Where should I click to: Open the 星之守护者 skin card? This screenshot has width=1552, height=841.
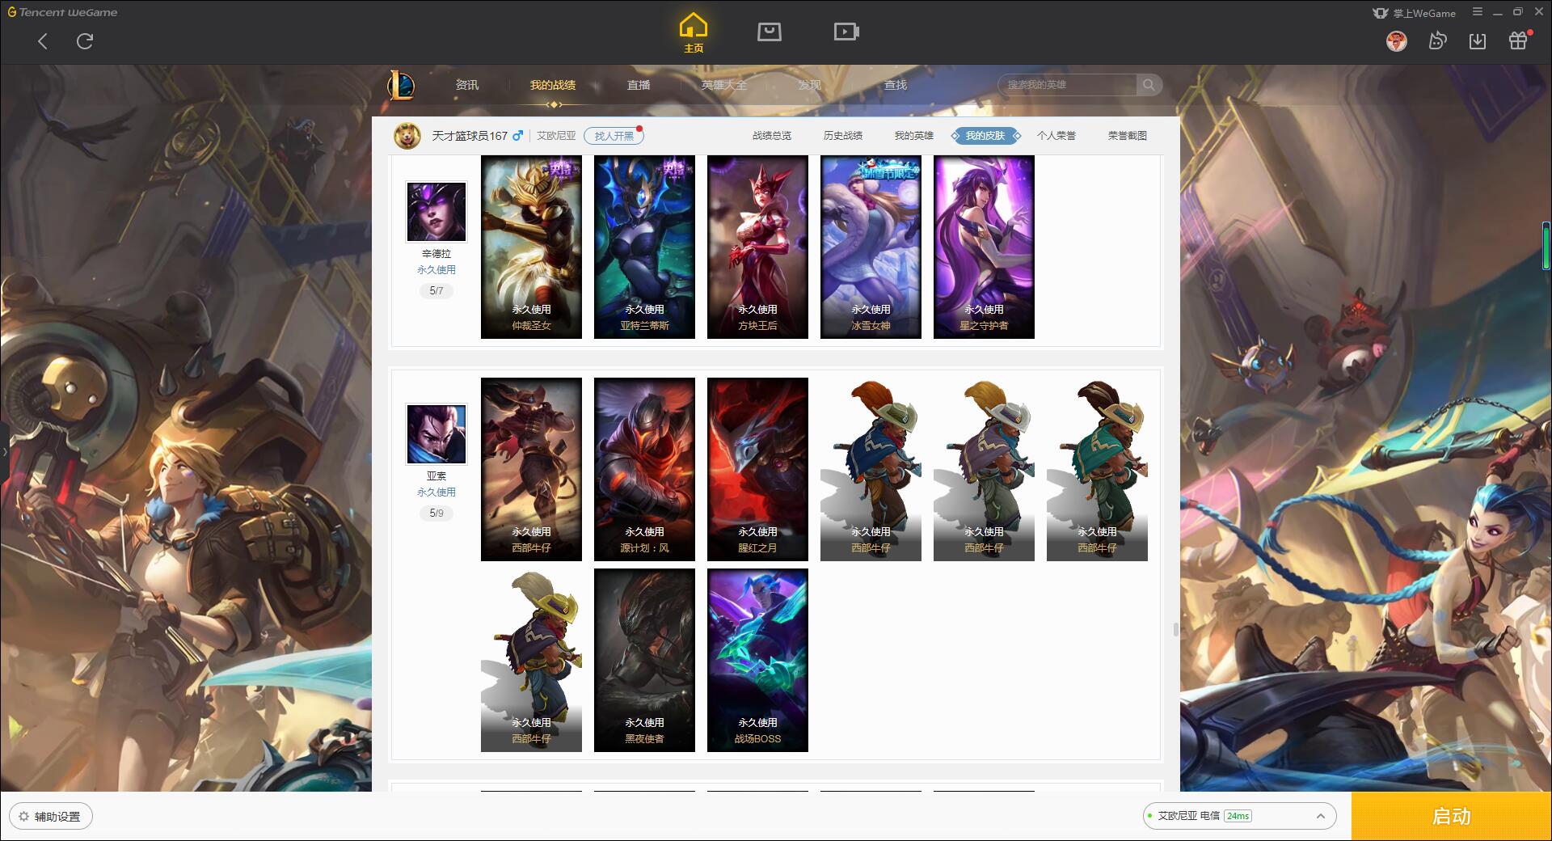[x=984, y=247]
